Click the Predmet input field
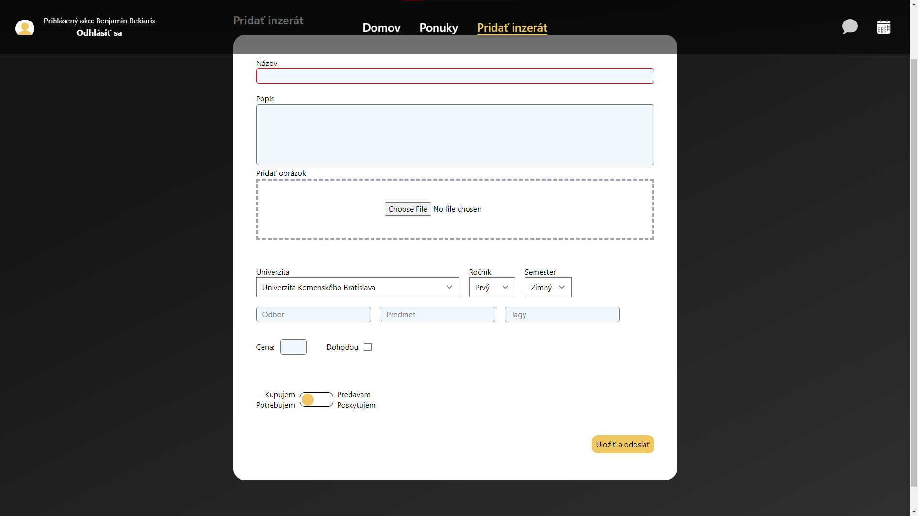The height and width of the screenshot is (516, 918). 437,314
